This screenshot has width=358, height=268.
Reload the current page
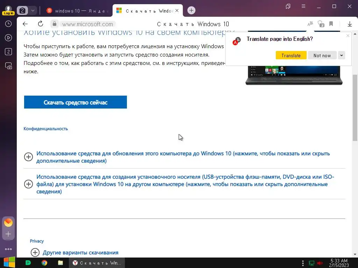(41, 24)
